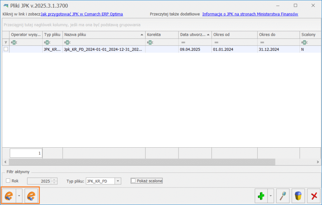Open the send JPK dropdown arrow
Viewport: 322px width, 205px height.
[19, 196]
